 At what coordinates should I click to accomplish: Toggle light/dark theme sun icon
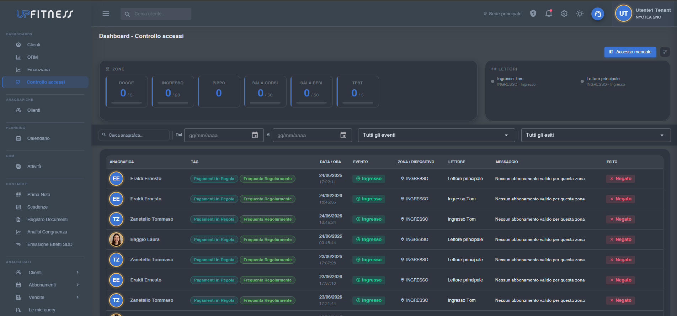[x=580, y=14]
